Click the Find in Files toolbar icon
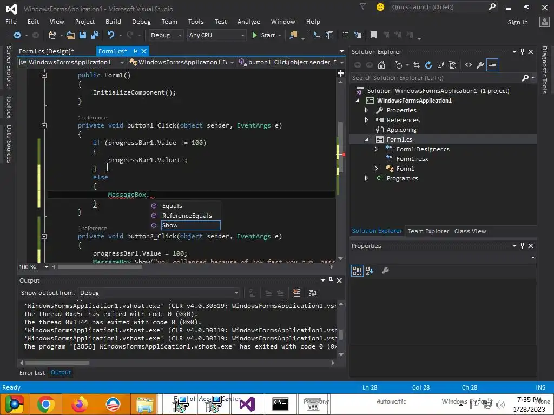The height and width of the screenshot is (415, 554). pos(293,35)
